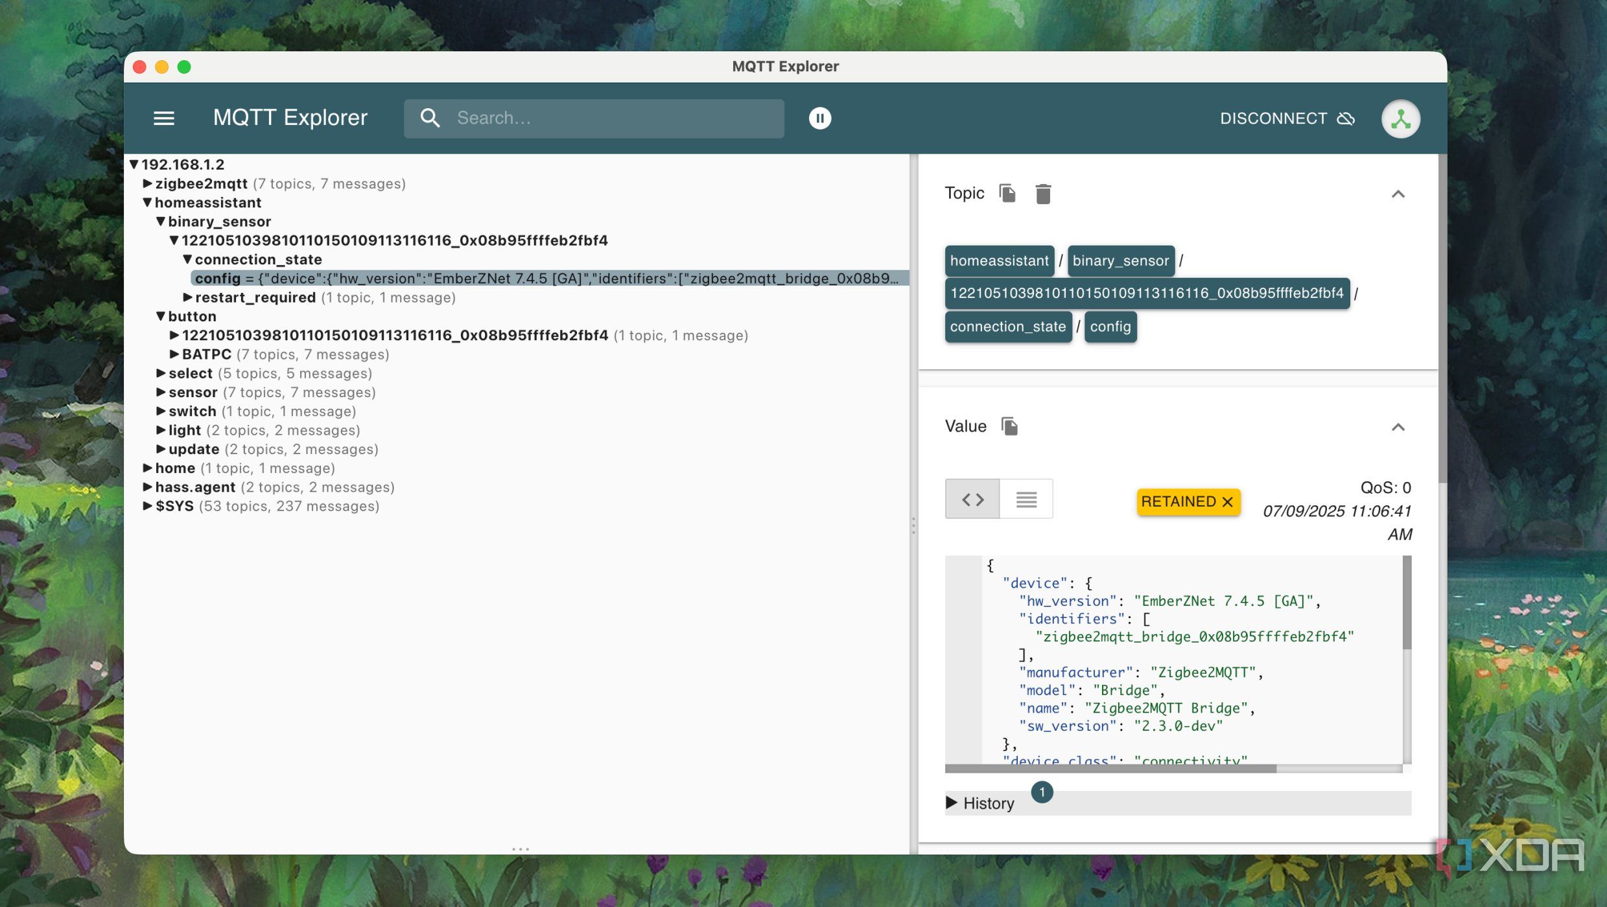Switch to the plain text view
This screenshot has width=1607, height=907.
(1026, 499)
